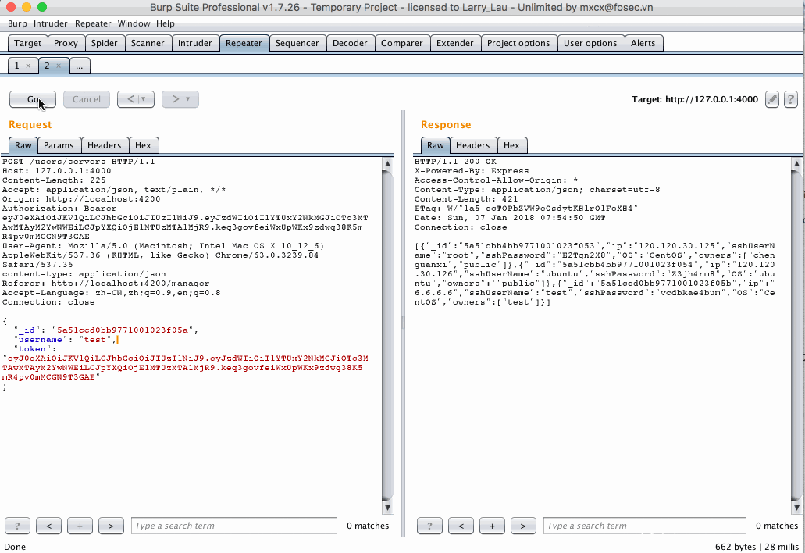Click Go to send the request

point(33,99)
